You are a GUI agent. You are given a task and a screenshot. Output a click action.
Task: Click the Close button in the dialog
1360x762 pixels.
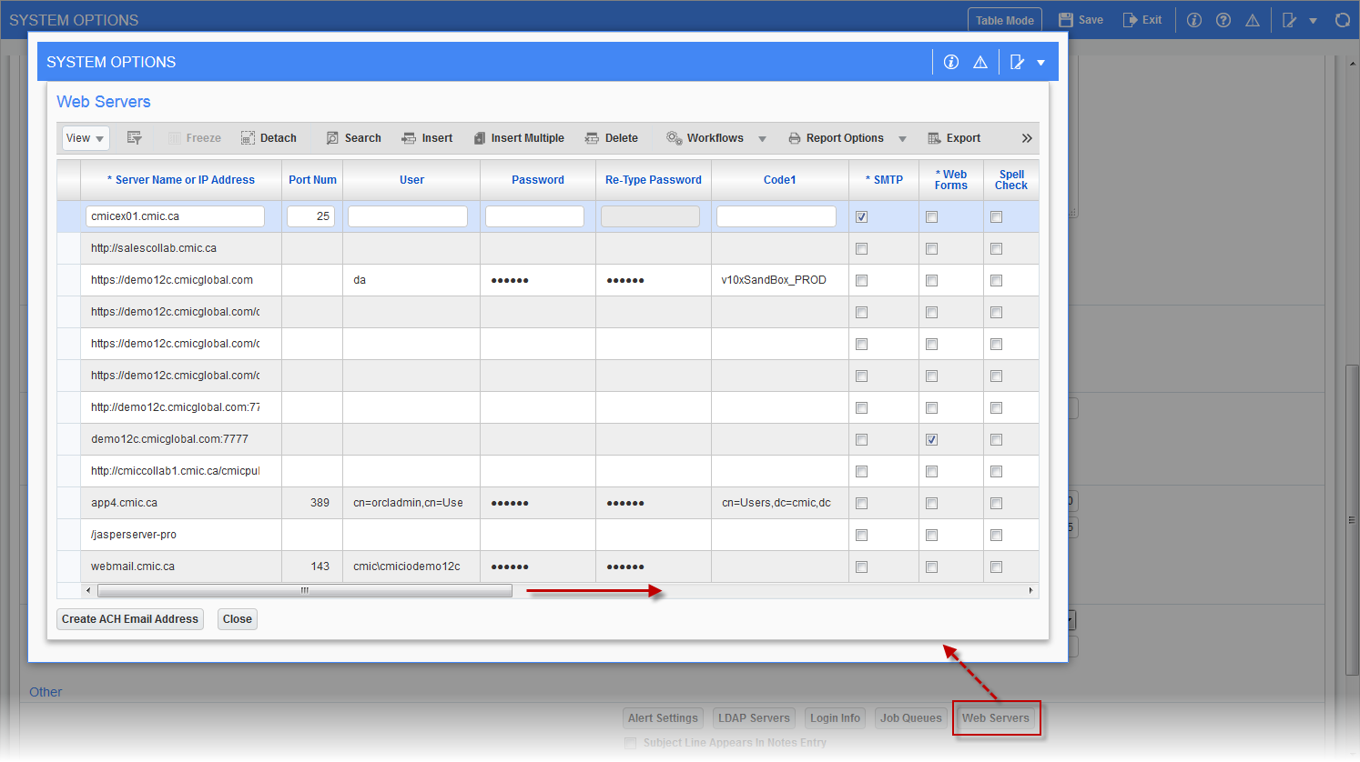click(x=238, y=619)
